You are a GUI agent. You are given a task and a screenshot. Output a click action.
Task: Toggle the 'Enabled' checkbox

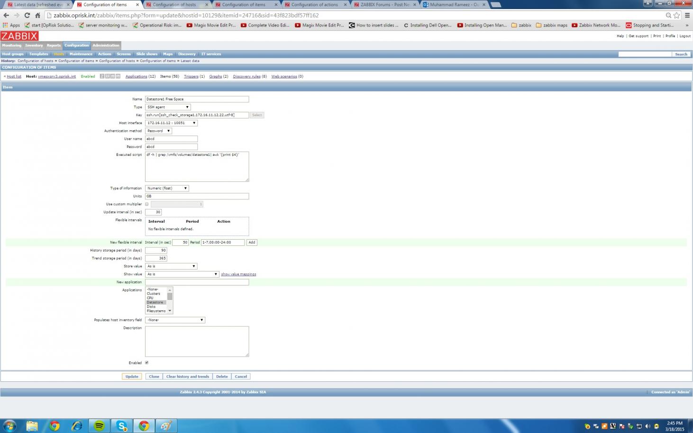pos(147,363)
